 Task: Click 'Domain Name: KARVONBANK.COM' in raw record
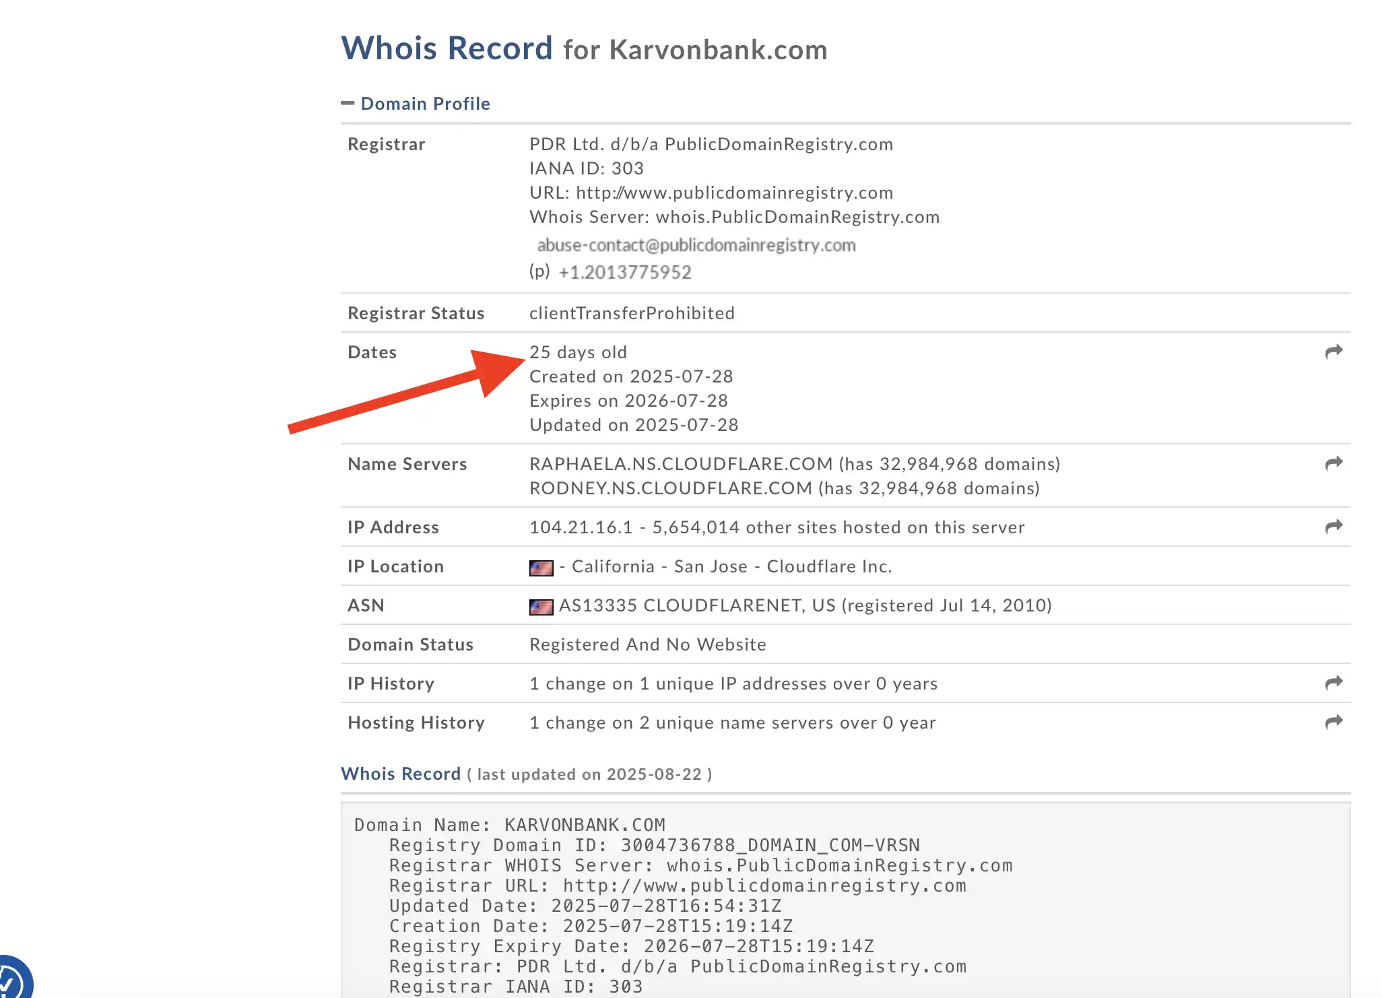point(510,825)
